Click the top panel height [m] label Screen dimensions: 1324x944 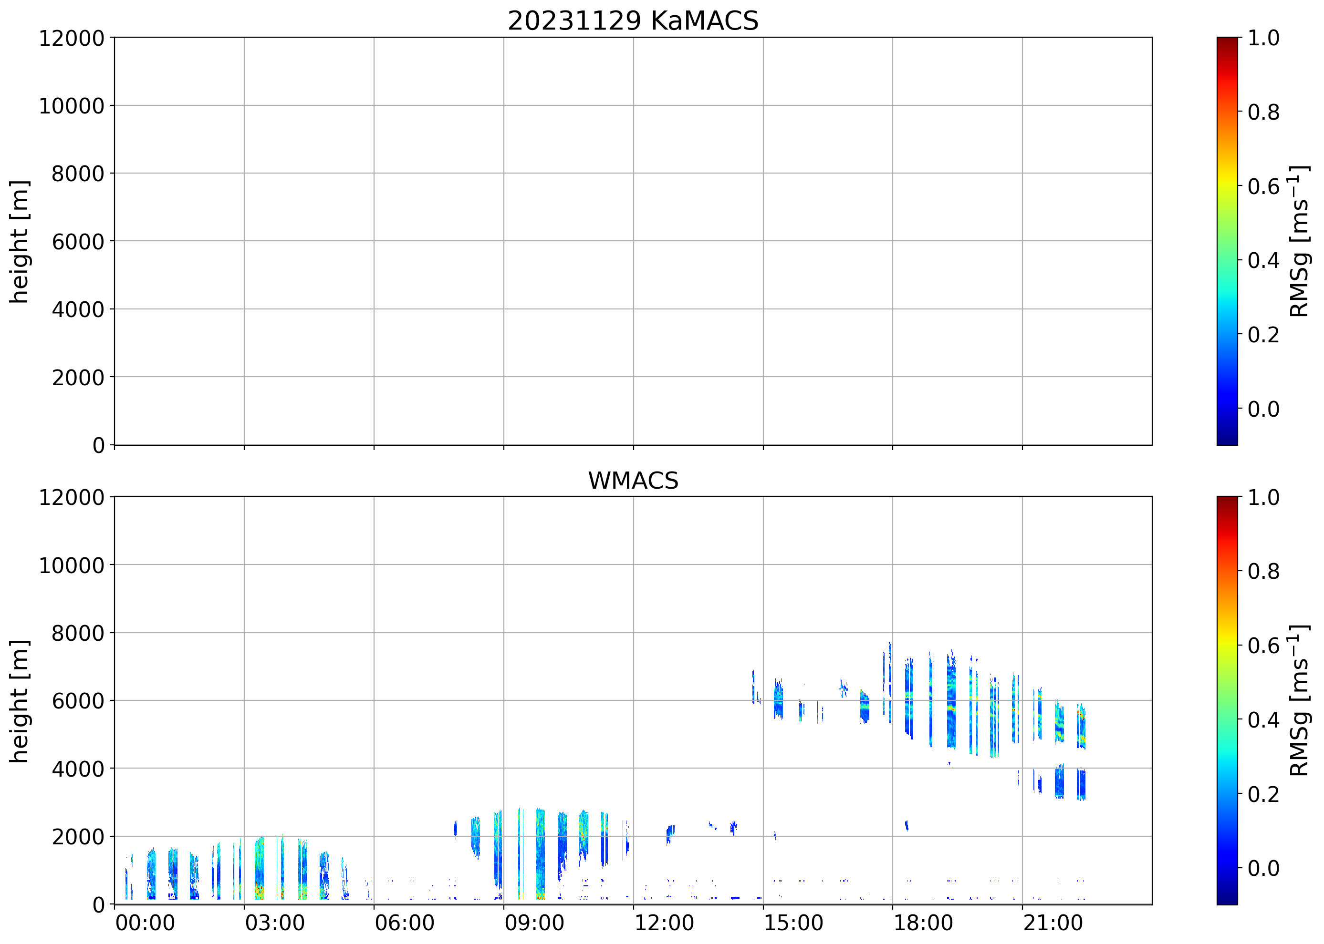pyautogui.click(x=19, y=241)
